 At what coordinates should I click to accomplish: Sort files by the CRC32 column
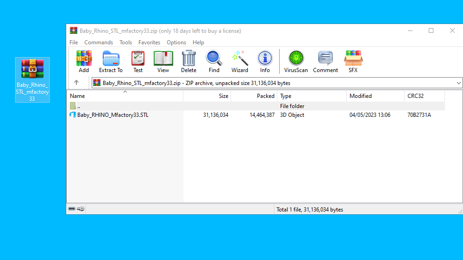pyautogui.click(x=425, y=96)
